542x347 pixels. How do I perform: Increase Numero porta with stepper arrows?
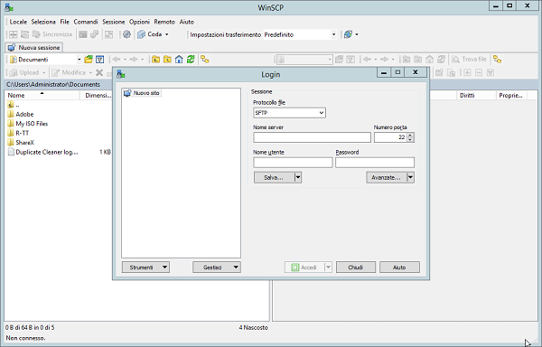tap(410, 136)
